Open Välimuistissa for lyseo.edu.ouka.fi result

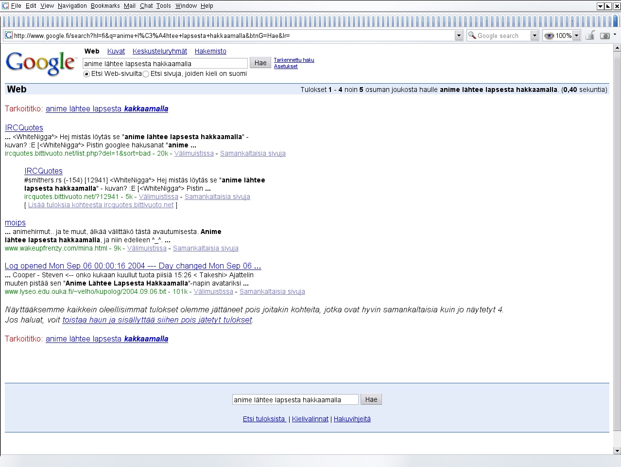213,291
